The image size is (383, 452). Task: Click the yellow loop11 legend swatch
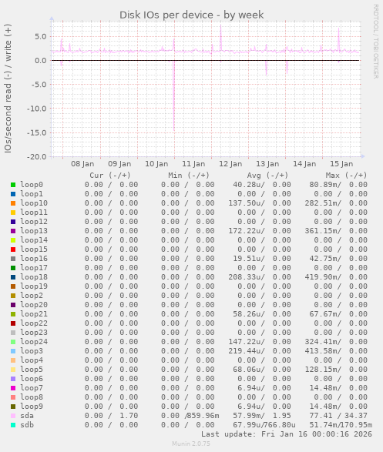pyautogui.click(x=13, y=213)
